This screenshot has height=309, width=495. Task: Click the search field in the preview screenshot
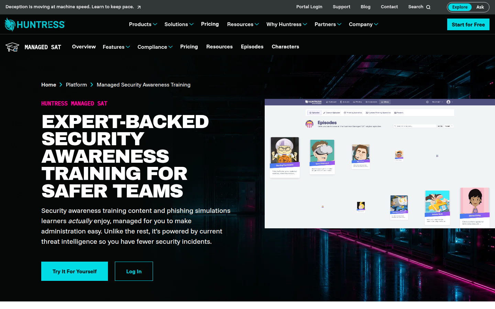[415, 126]
